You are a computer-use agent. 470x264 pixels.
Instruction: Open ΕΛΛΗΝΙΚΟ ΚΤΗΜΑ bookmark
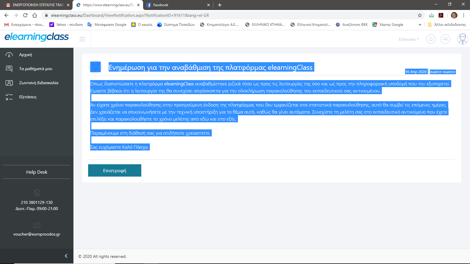(265, 25)
